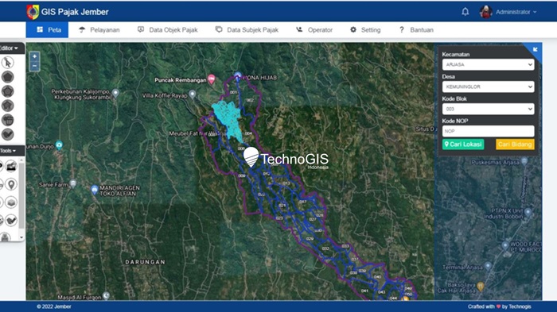Click the Cari Bidang button
The width and height of the screenshot is (557, 312).
[515, 144]
